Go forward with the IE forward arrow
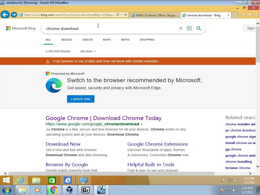This screenshot has height=195, width=260. pyautogui.click(x=14, y=15)
